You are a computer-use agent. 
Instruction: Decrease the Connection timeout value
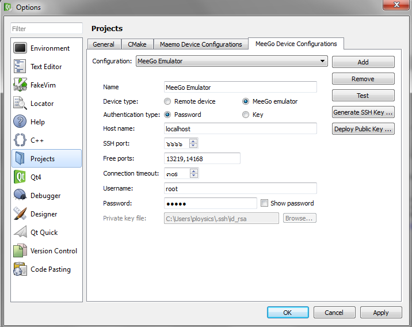(x=194, y=176)
